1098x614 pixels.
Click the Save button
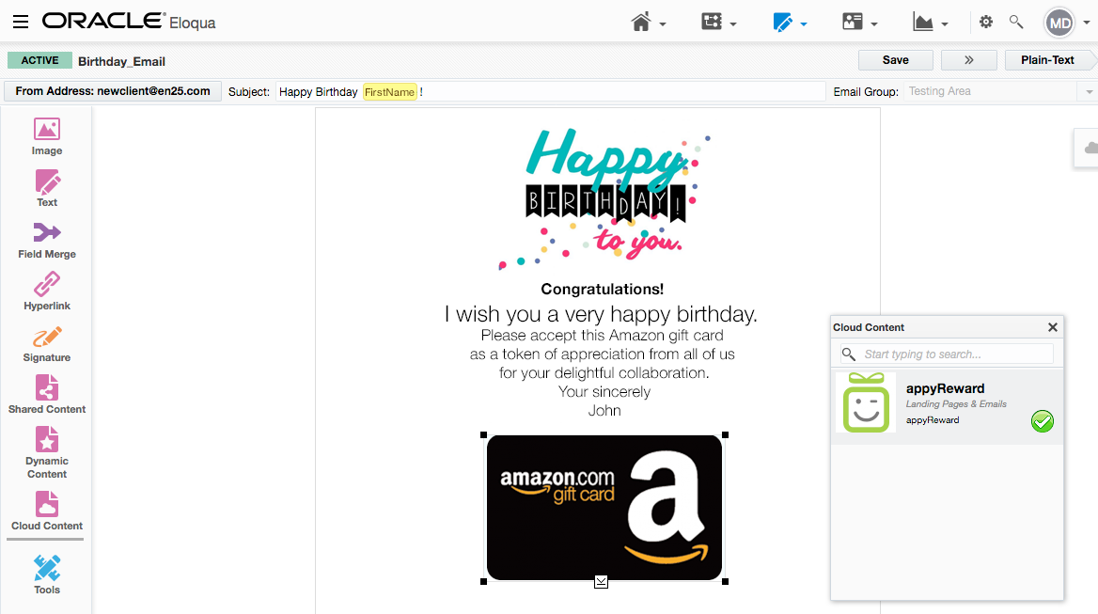896,60
